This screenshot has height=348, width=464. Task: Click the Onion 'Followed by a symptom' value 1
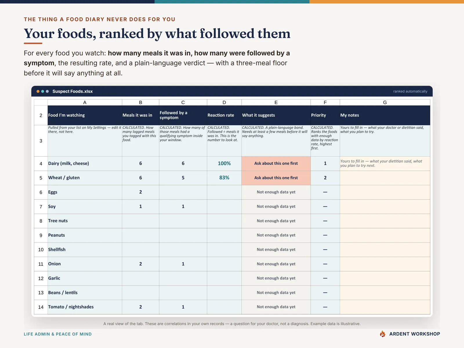[x=183, y=264]
